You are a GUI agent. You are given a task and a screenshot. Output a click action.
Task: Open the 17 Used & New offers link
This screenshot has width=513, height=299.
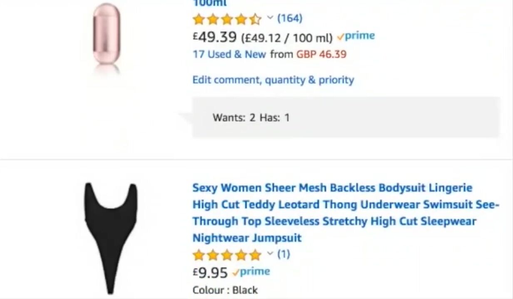click(229, 54)
